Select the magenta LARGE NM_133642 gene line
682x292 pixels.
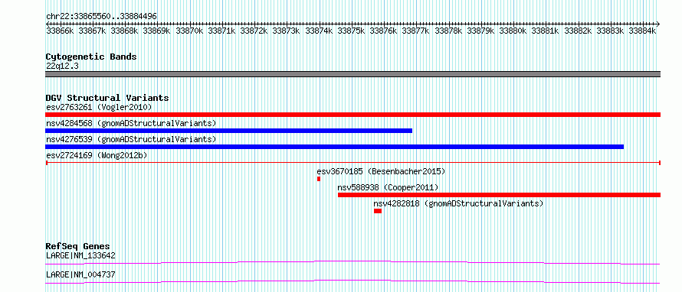(352, 262)
